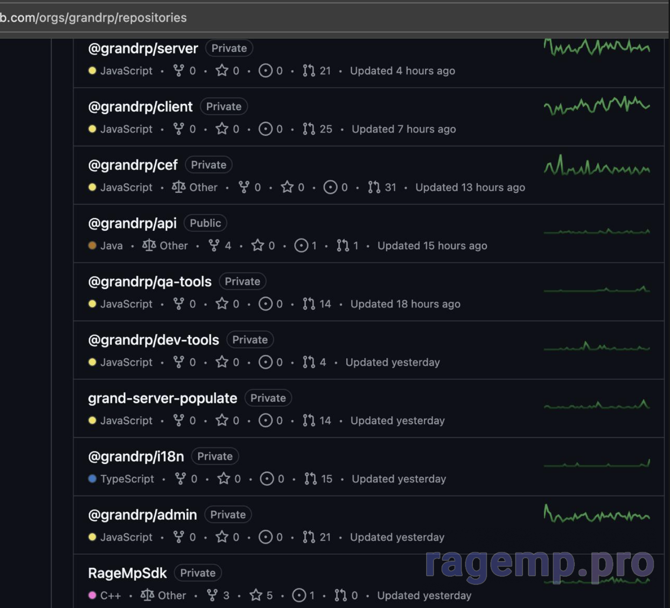The image size is (670, 608).
Task: Click the pull requests icon in @grandrp/api row
Action: (343, 245)
